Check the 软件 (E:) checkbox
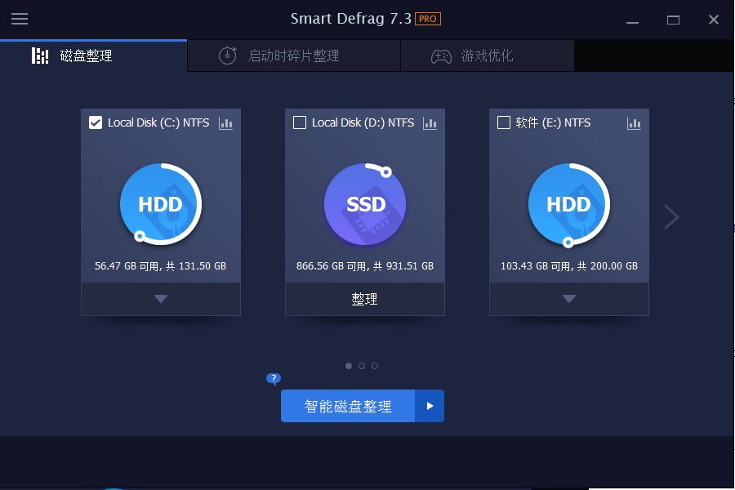 point(503,122)
